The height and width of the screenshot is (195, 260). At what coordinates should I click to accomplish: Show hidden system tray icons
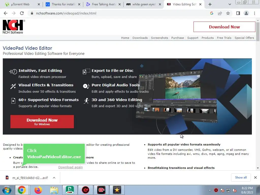(210, 190)
